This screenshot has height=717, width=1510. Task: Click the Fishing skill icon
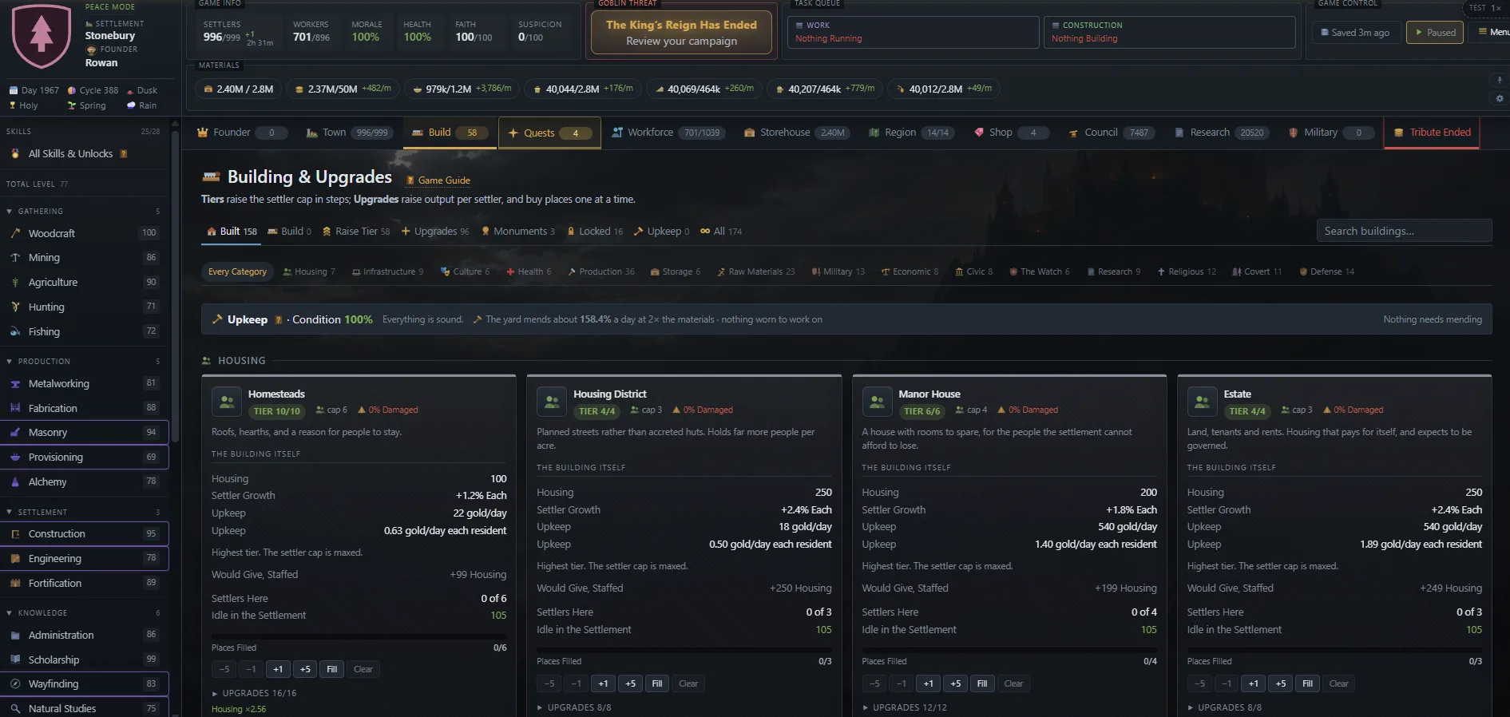[x=15, y=331]
